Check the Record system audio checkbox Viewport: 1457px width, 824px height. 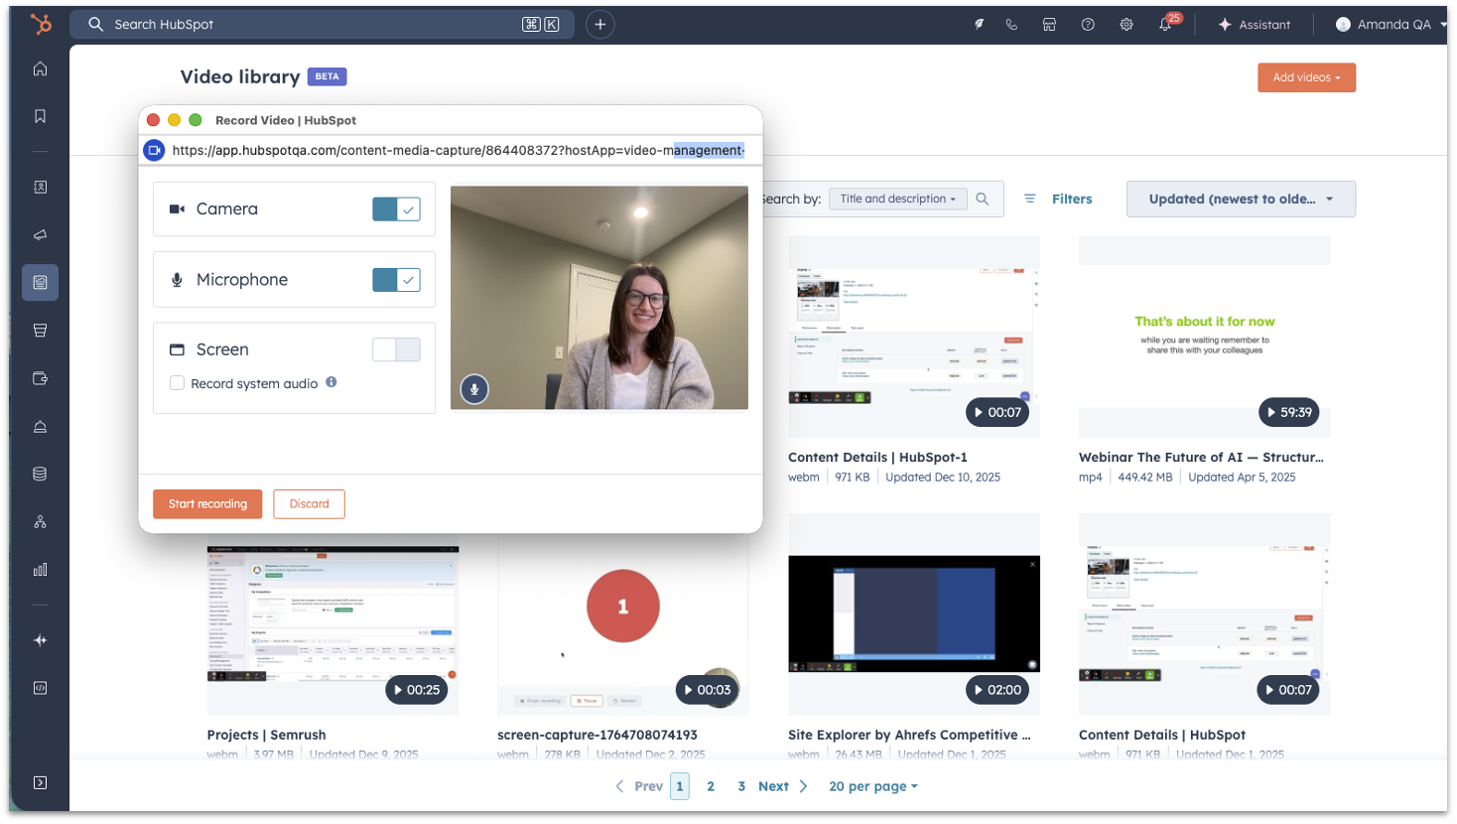pyautogui.click(x=177, y=383)
